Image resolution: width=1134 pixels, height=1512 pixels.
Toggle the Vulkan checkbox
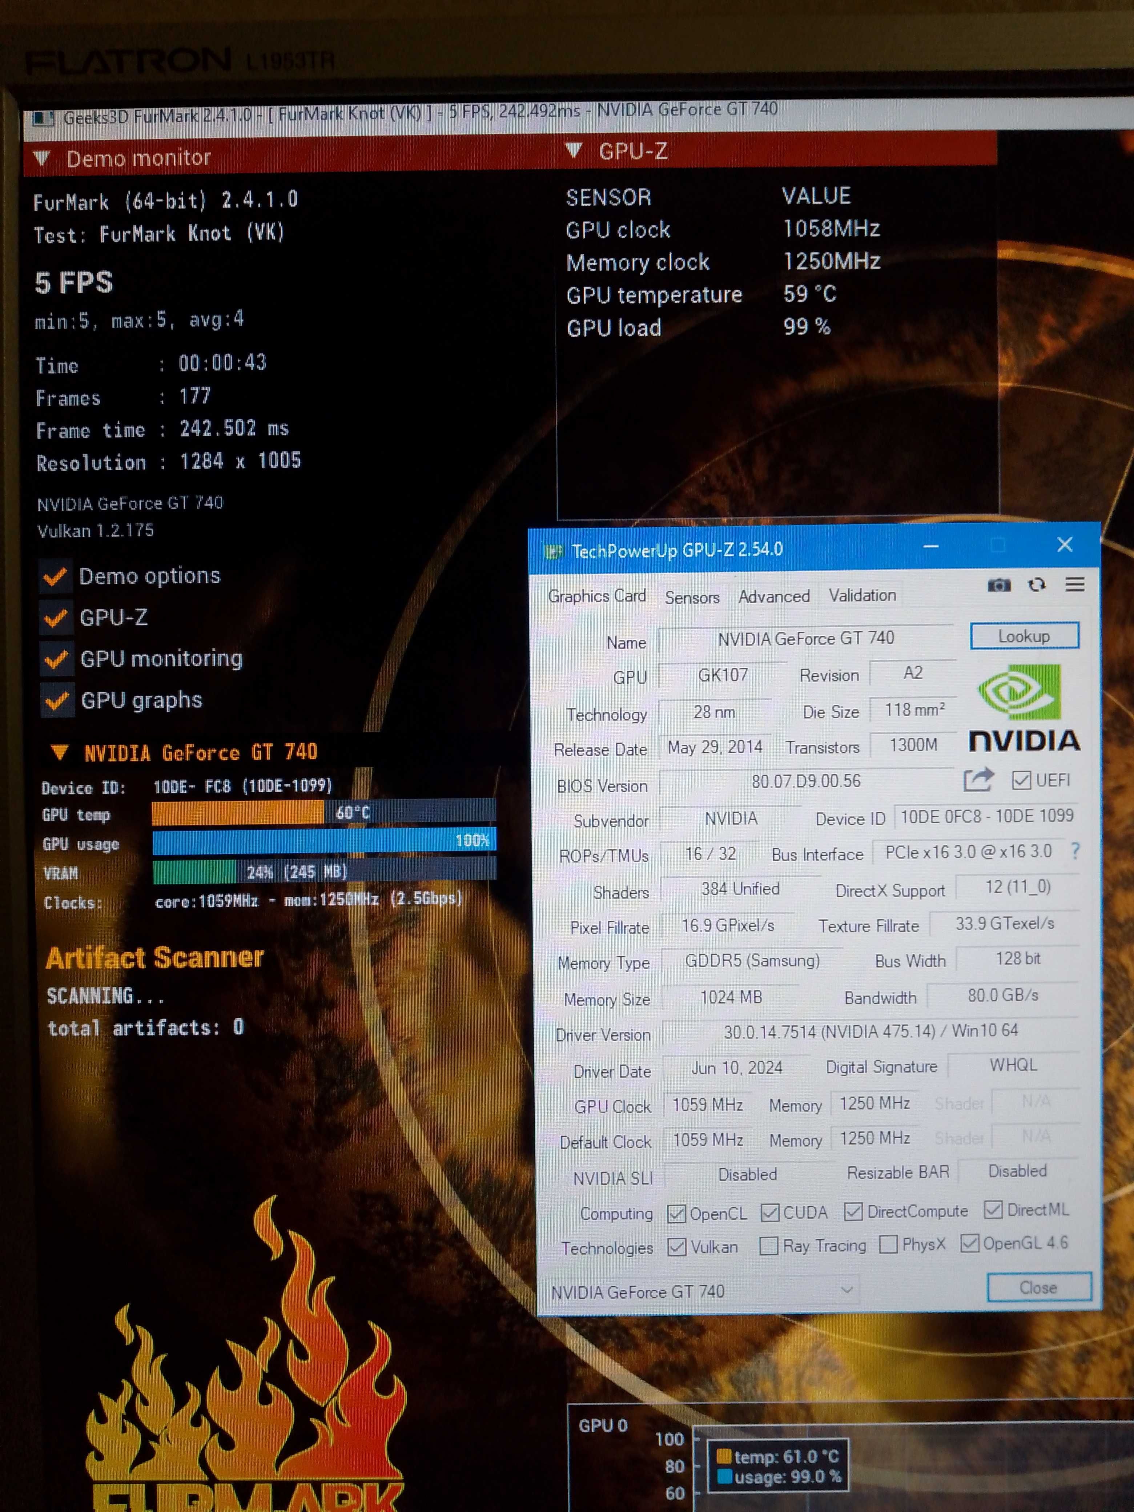click(x=677, y=1247)
